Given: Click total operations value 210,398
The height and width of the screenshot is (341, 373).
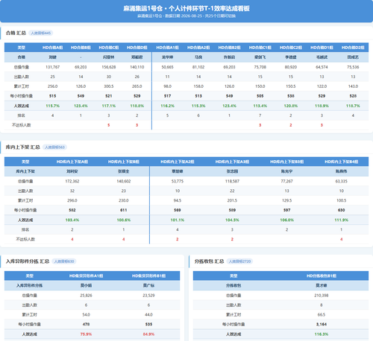Looking at the screenshot, I should [322, 296].
